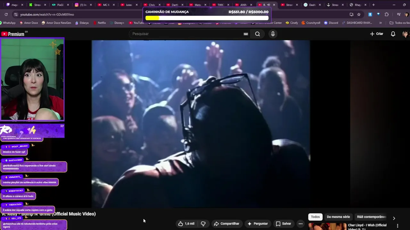Click the Perguntar ask button
The width and height of the screenshot is (410, 230).
coord(257,224)
